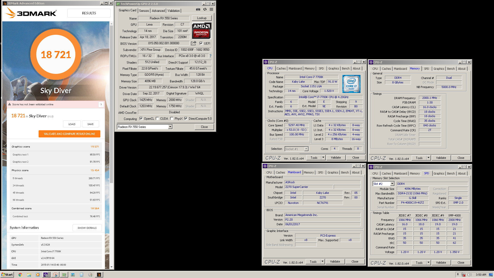Click the DRAM Frequency 2000.1 MHz value
The image size is (494, 278).
[430, 98]
